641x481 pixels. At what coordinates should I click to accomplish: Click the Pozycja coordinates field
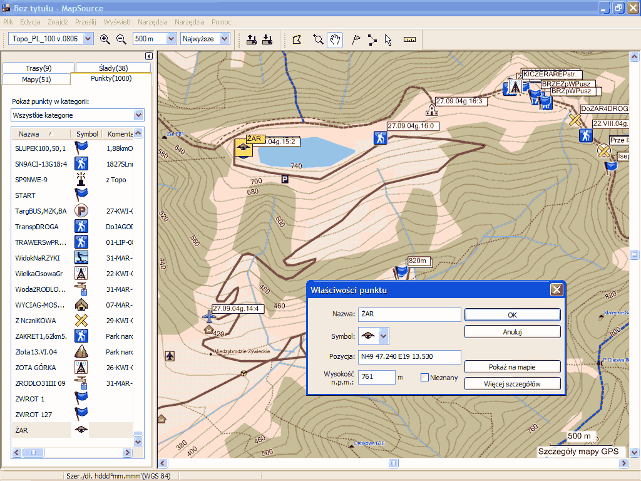click(x=409, y=356)
